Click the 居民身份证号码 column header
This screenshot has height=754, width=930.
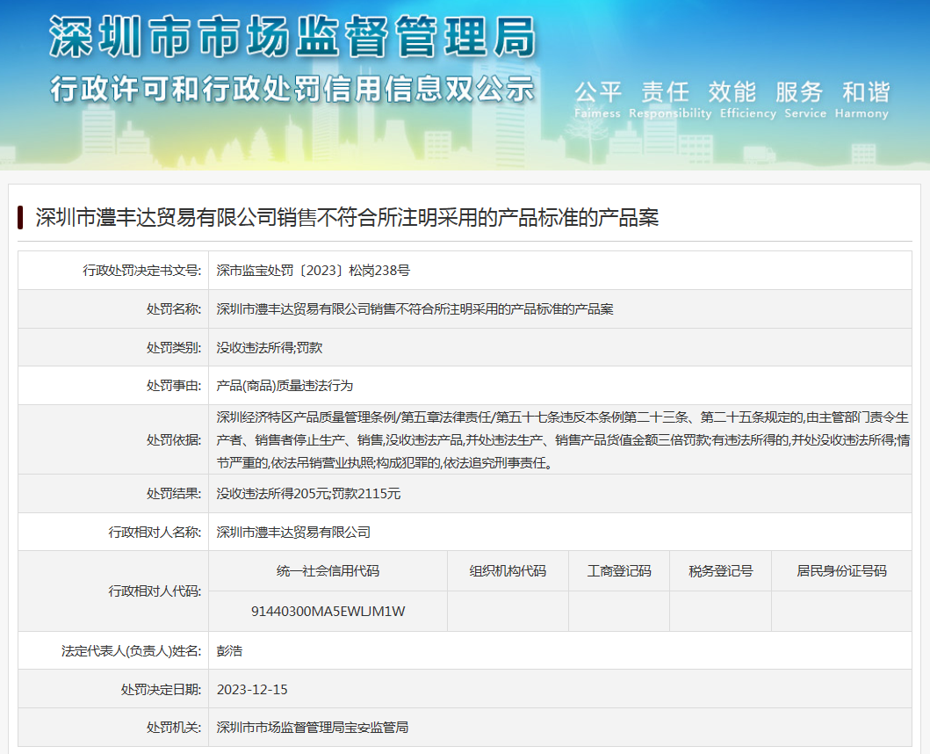click(x=840, y=570)
